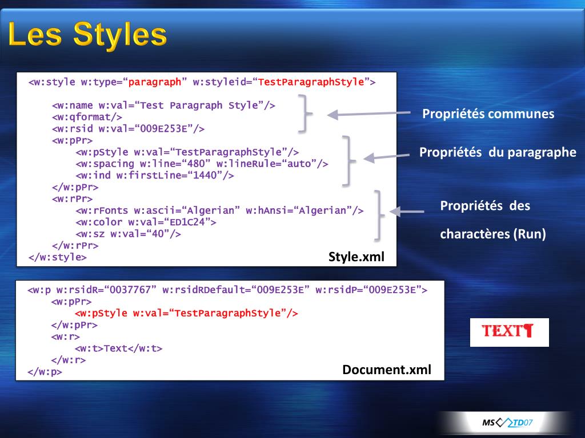Click the w:sz w:val="40" line

pos(128,234)
